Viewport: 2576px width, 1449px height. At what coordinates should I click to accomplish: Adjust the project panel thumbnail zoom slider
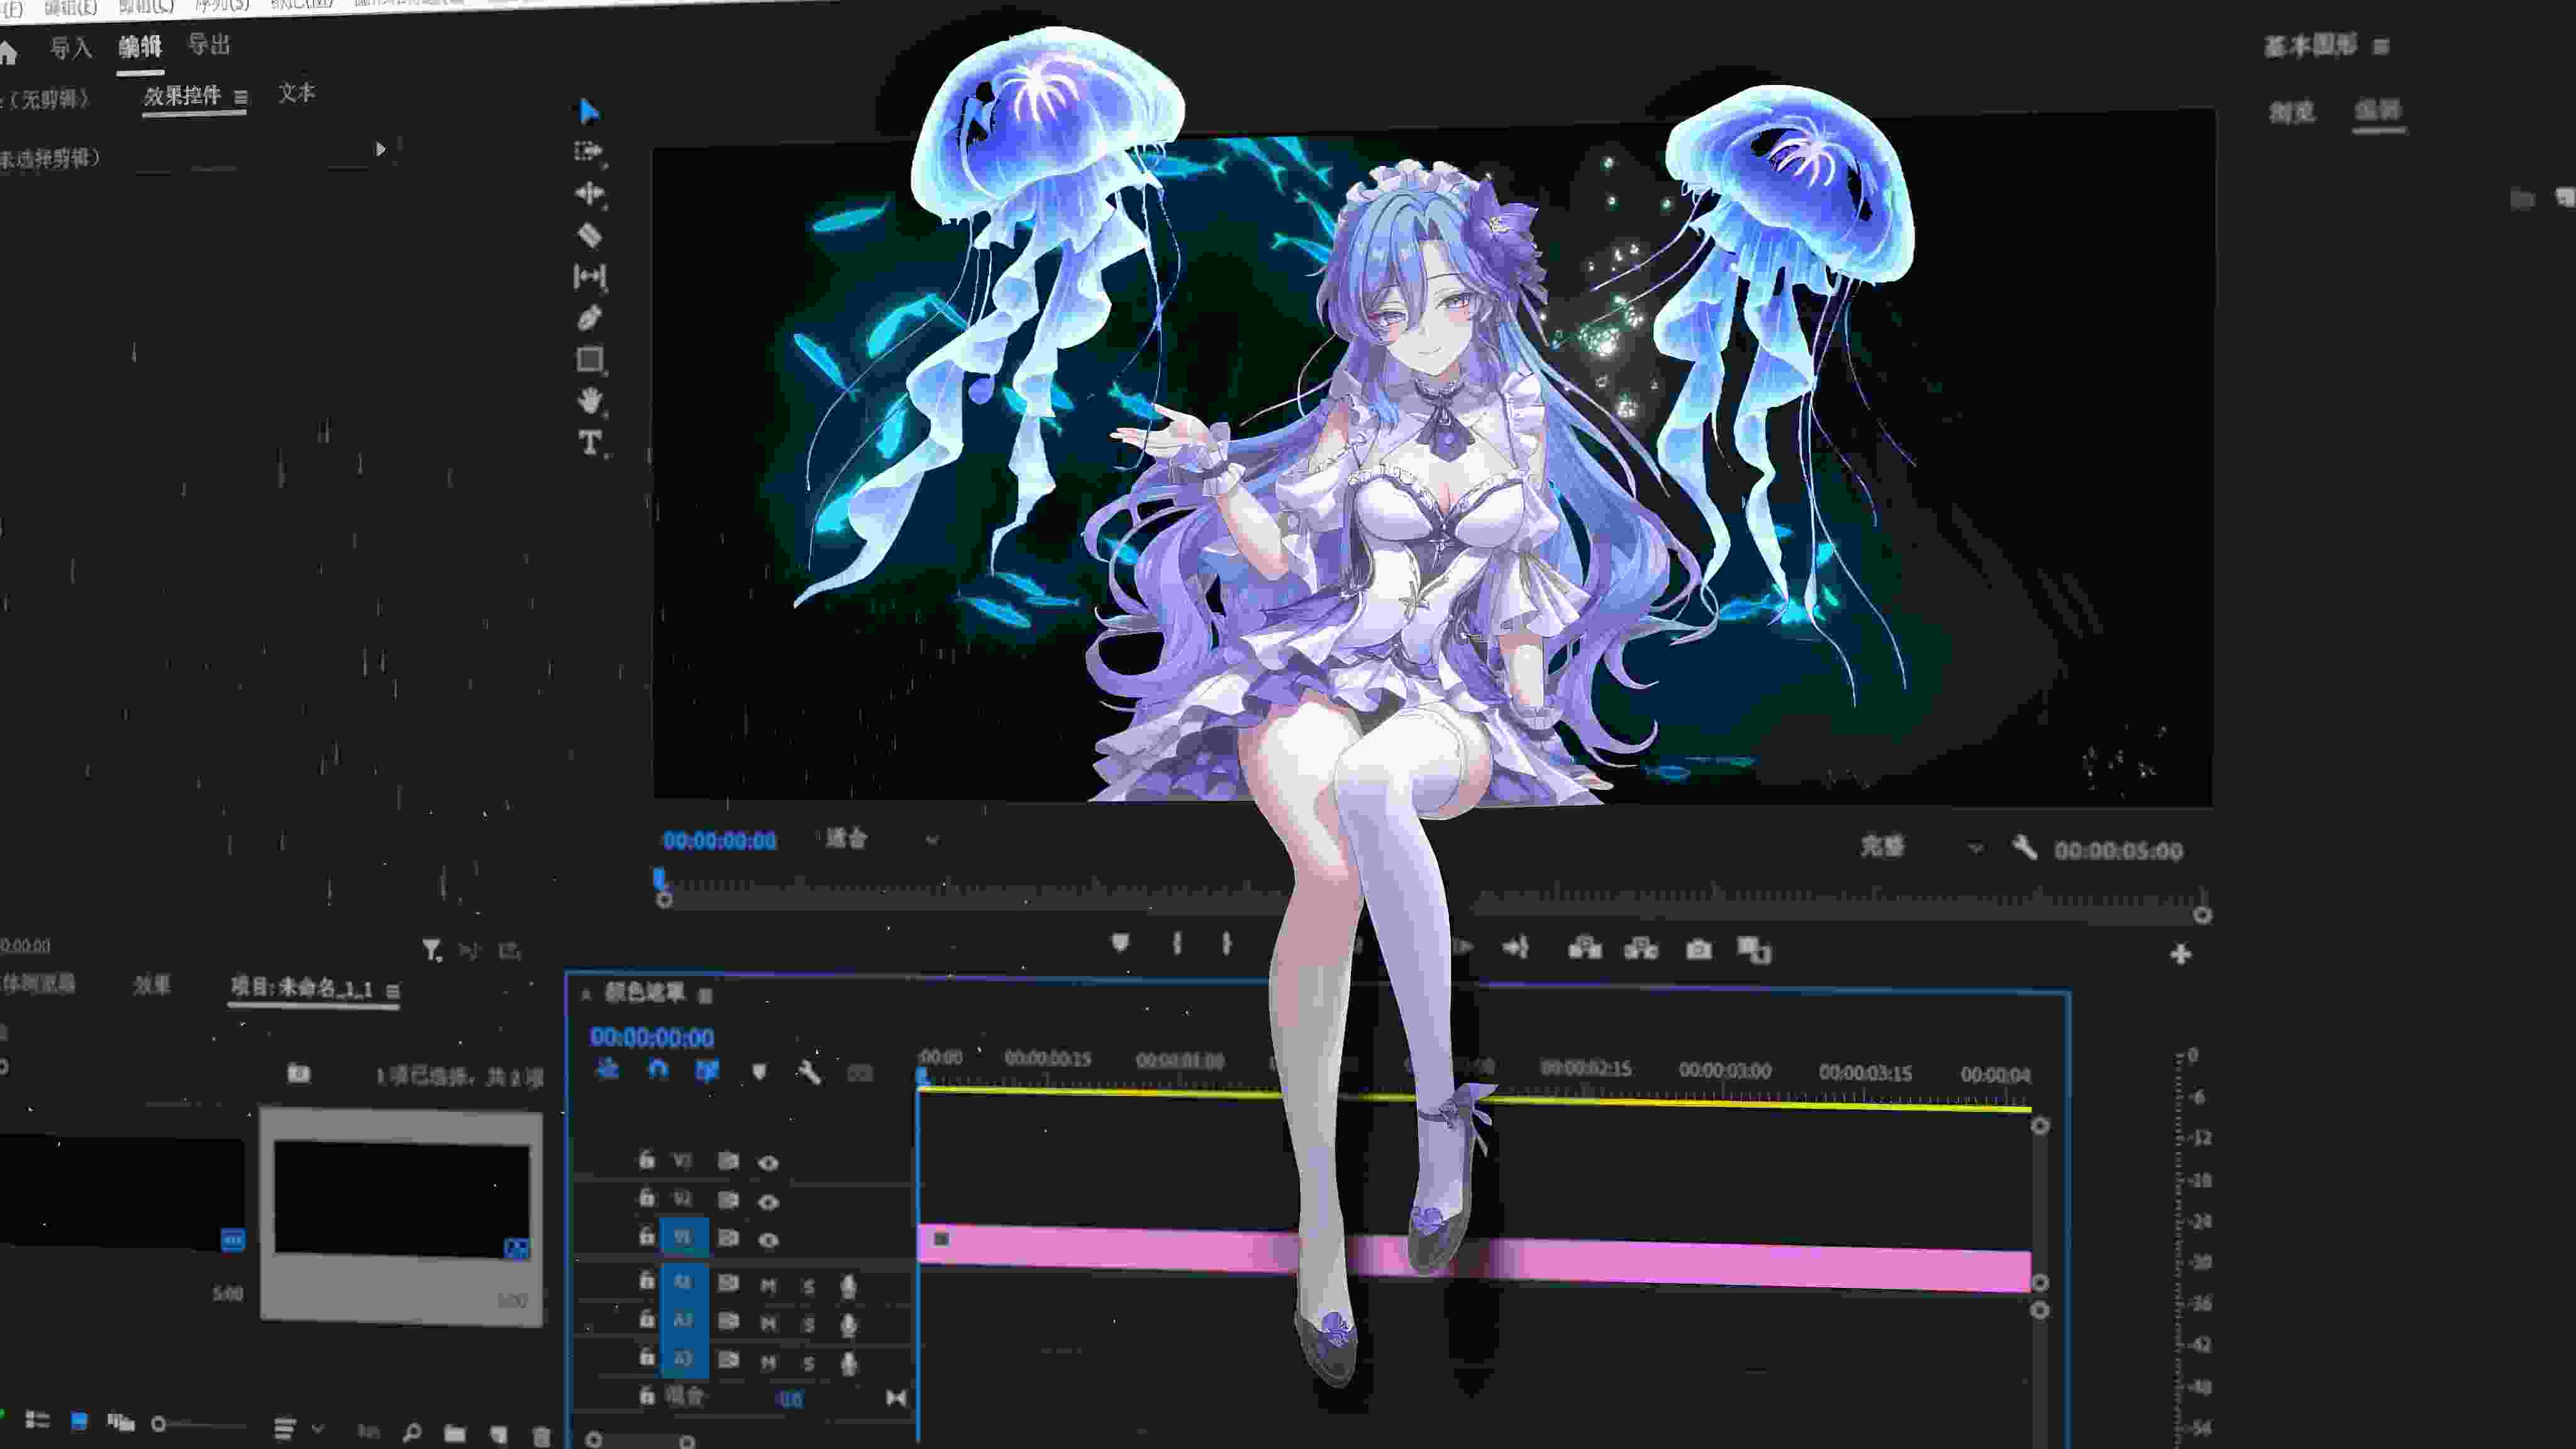pos(199,1424)
